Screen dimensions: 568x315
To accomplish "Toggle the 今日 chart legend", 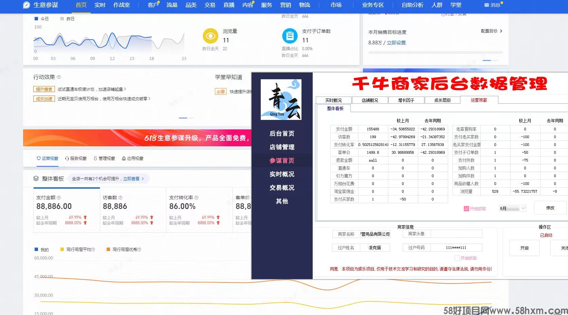I will [x=41, y=19].
